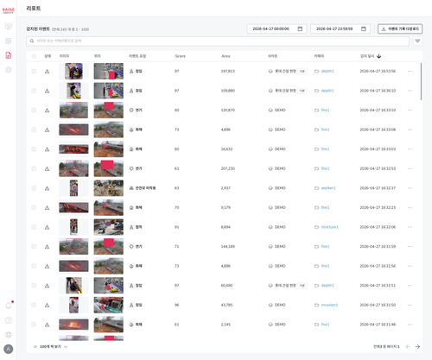The image size is (432, 360).
Task: Expand the 100 rows per page dropdown
Action: (51, 346)
